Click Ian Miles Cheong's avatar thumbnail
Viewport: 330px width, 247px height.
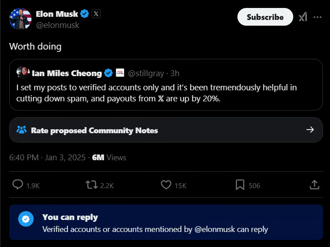23,73
